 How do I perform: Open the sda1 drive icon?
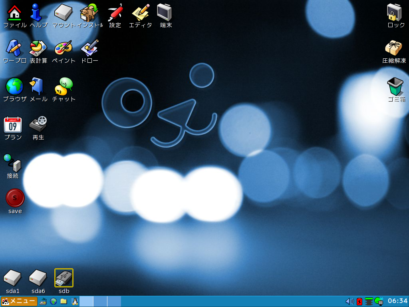coord(12,278)
